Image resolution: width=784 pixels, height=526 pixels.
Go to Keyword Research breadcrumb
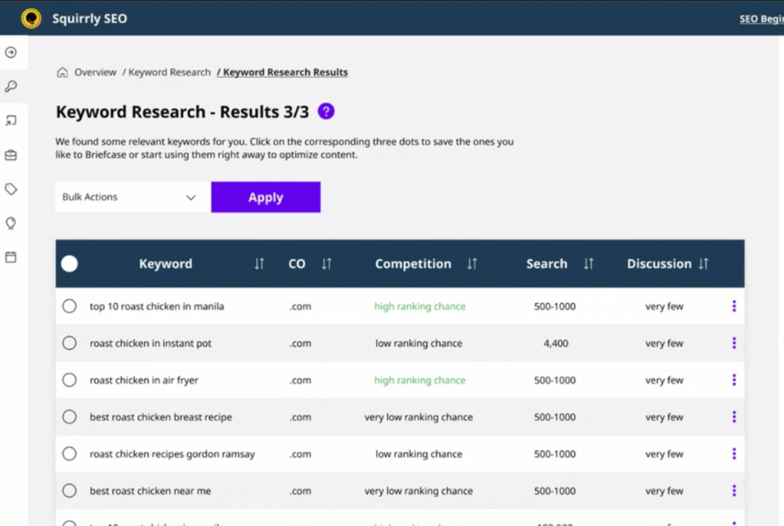point(169,73)
